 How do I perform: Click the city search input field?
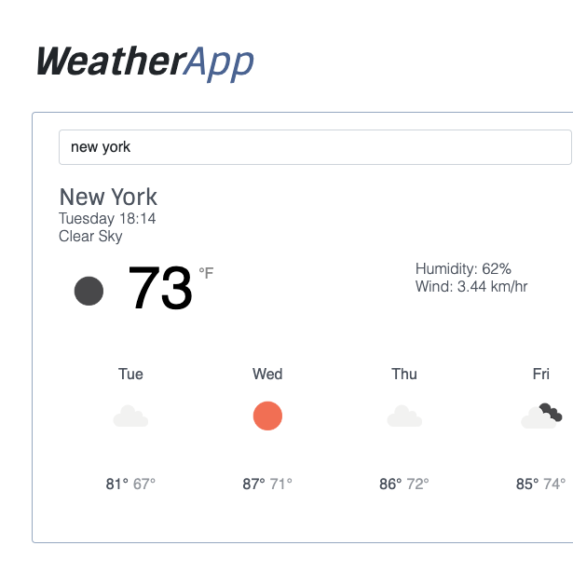315,147
